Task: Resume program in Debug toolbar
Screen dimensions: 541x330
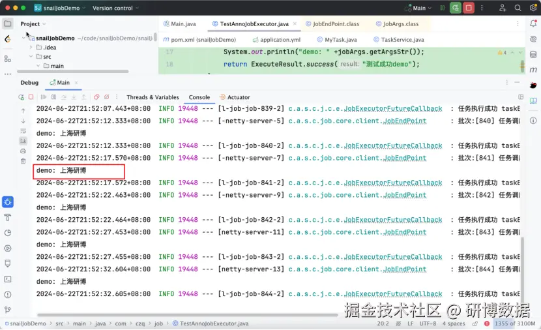Action: (44, 97)
